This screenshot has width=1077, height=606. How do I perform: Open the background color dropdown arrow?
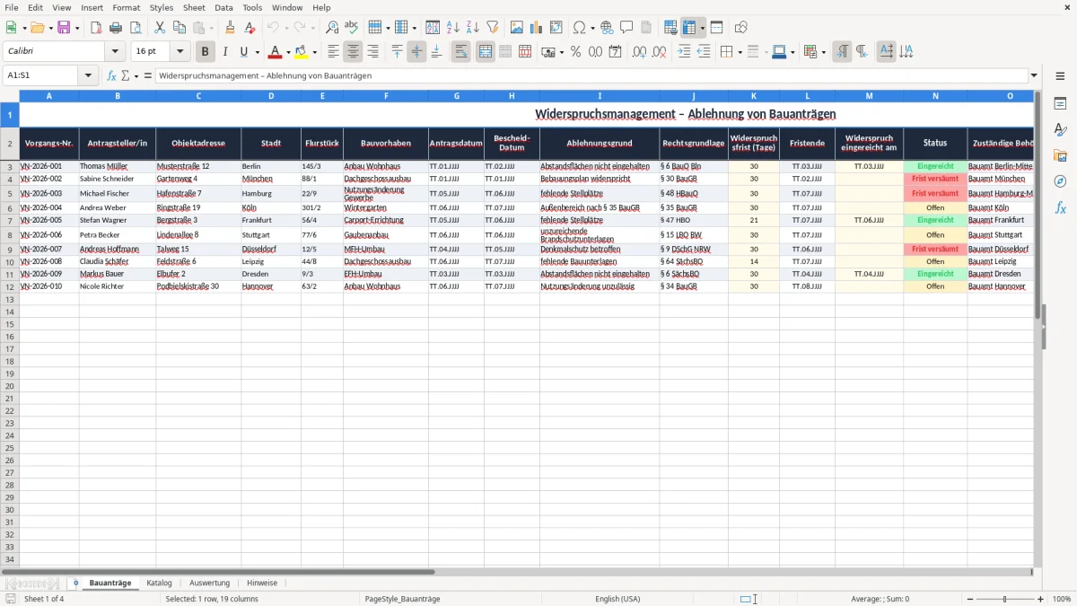click(314, 52)
